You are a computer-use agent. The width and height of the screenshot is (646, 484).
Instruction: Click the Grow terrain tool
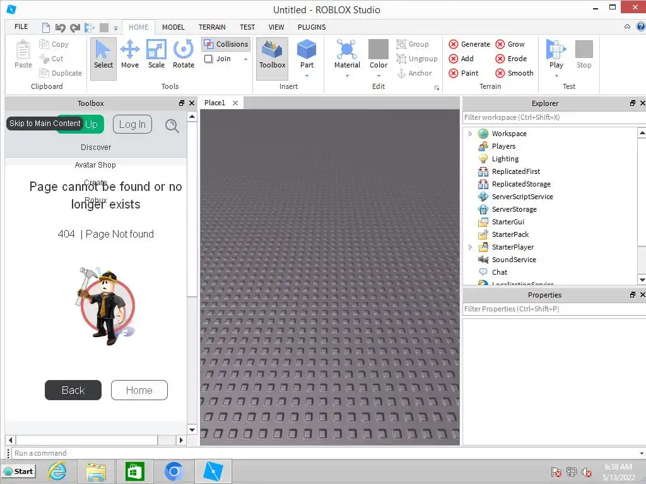click(510, 44)
